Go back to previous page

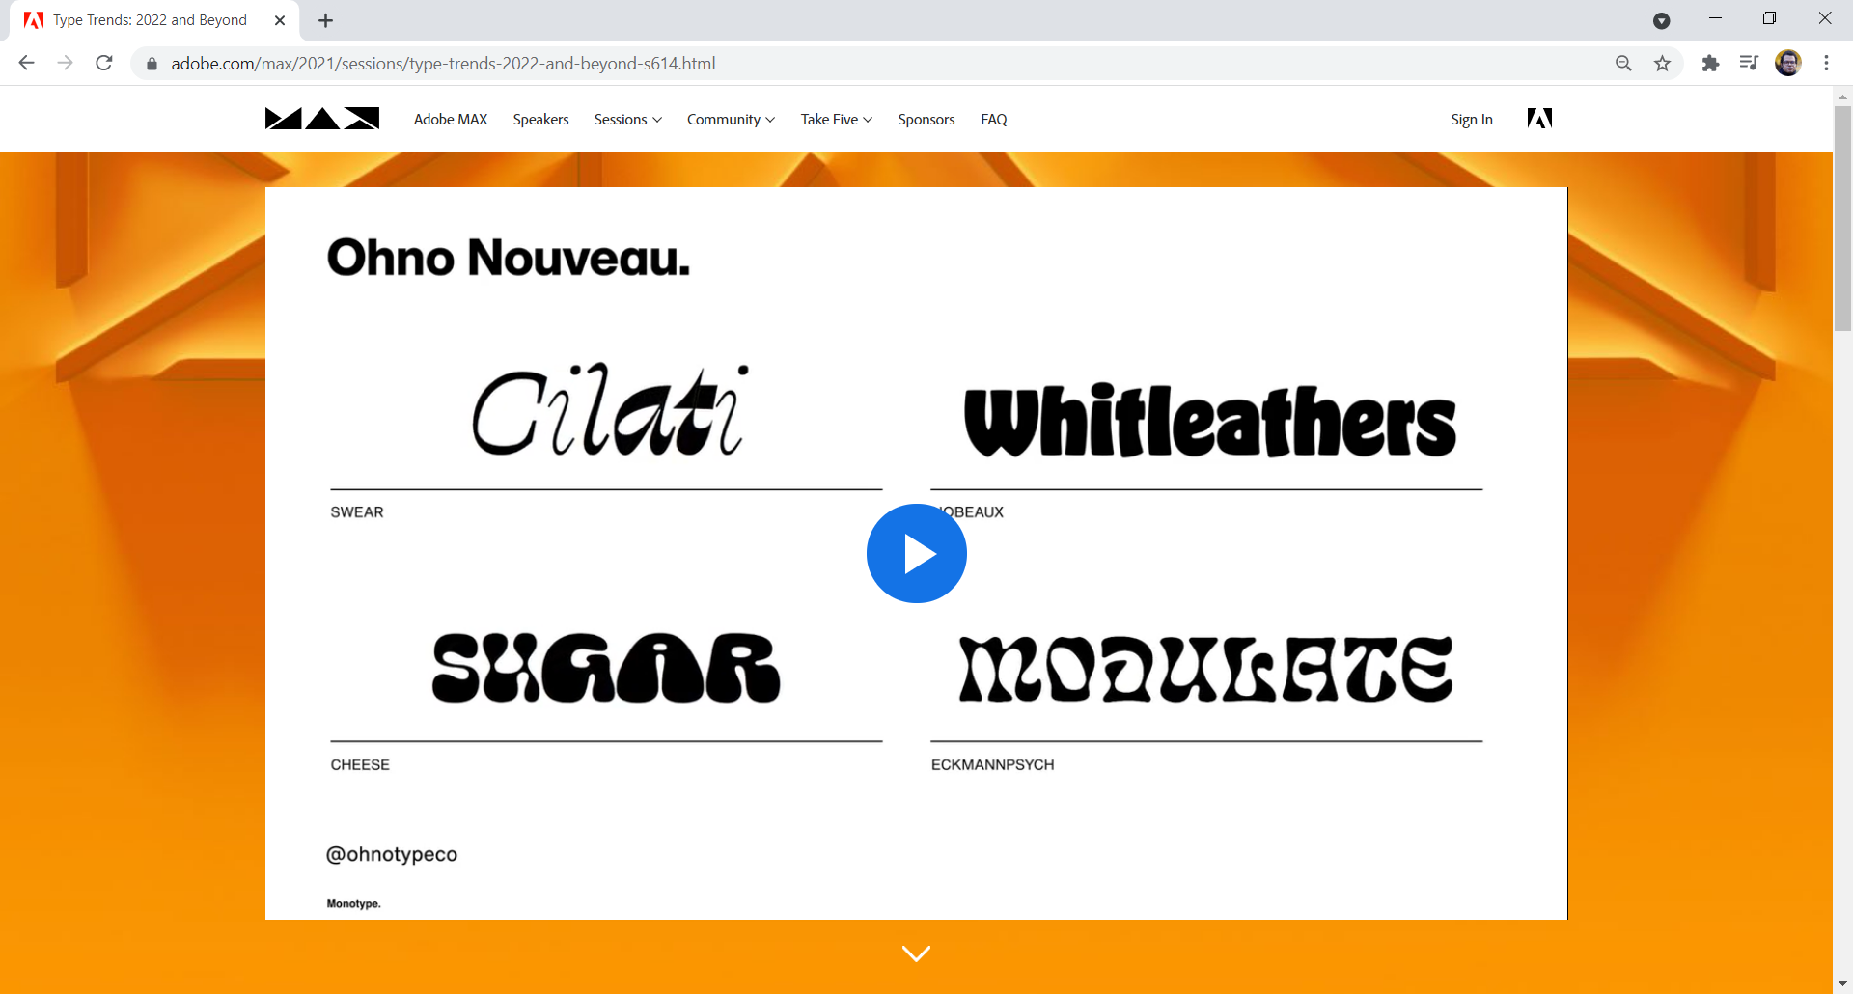(x=26, y=63)
